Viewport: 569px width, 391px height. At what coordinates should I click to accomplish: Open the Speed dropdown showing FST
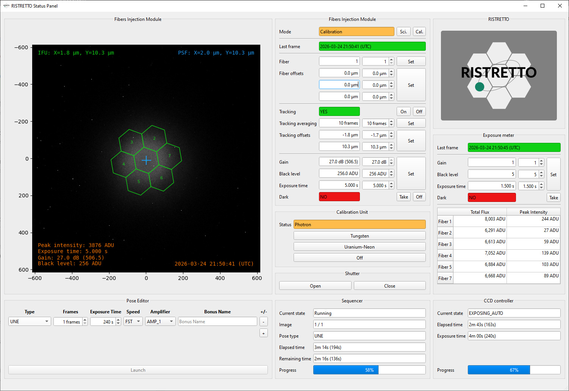coord(133,321)
